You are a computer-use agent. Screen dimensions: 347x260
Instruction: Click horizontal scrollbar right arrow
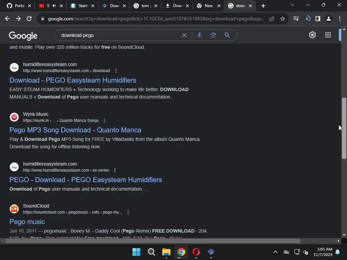click(339, 241)
